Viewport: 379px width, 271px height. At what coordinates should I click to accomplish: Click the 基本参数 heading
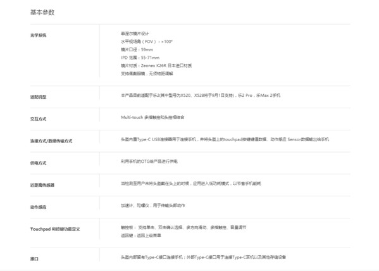point(42,12)
